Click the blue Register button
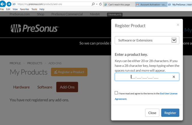 (170, 113)
